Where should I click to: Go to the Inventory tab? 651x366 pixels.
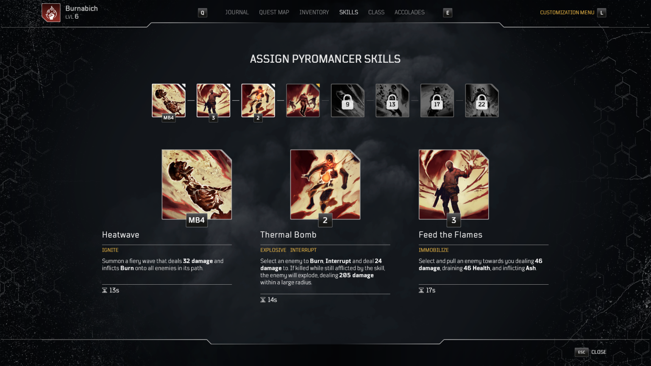coord(314,12)
